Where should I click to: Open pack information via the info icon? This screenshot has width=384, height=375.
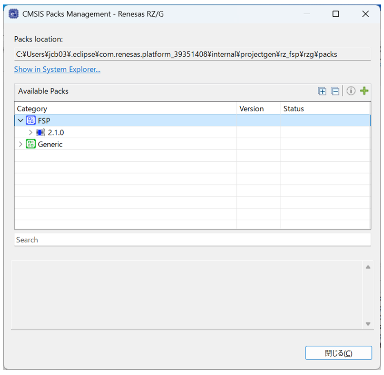[x=351, y=91]
